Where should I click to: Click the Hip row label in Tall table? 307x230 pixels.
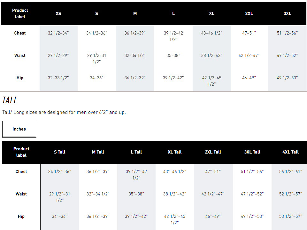(x=21, y=216)
